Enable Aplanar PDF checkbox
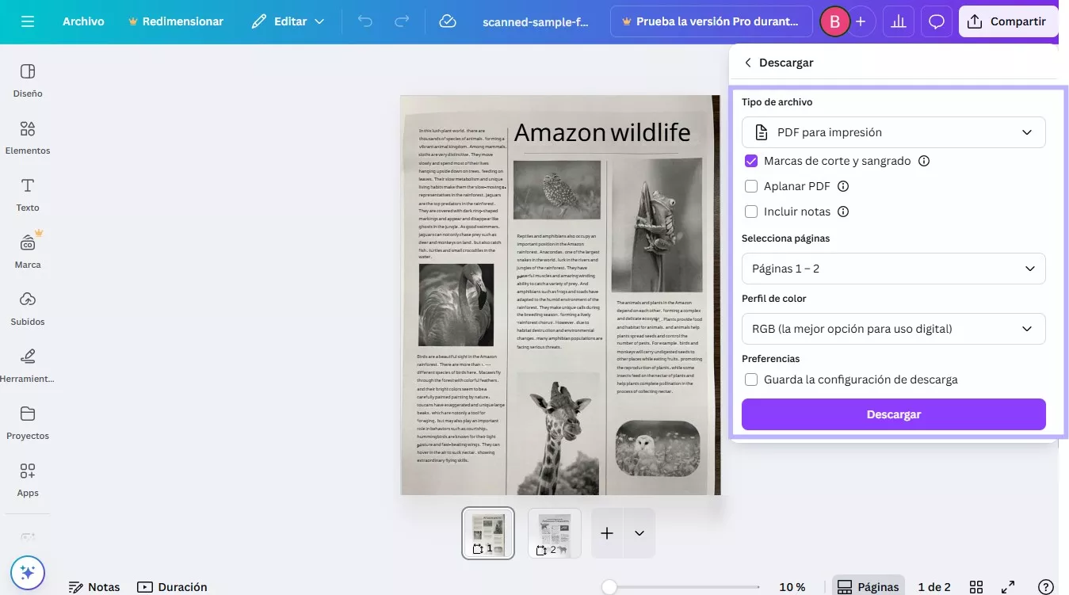The width and height of the screenshot is (1069, 595). [x=751, y=186]
